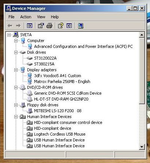Open the Action menu
This screenshot has width=150, height=163.
tap(26, 17)
